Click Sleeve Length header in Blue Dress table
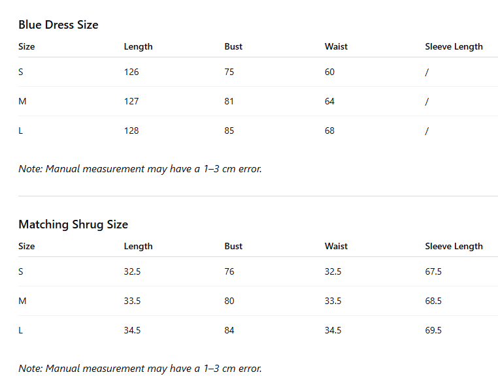This screenshot has height=383, width=498. click(454, 47)
